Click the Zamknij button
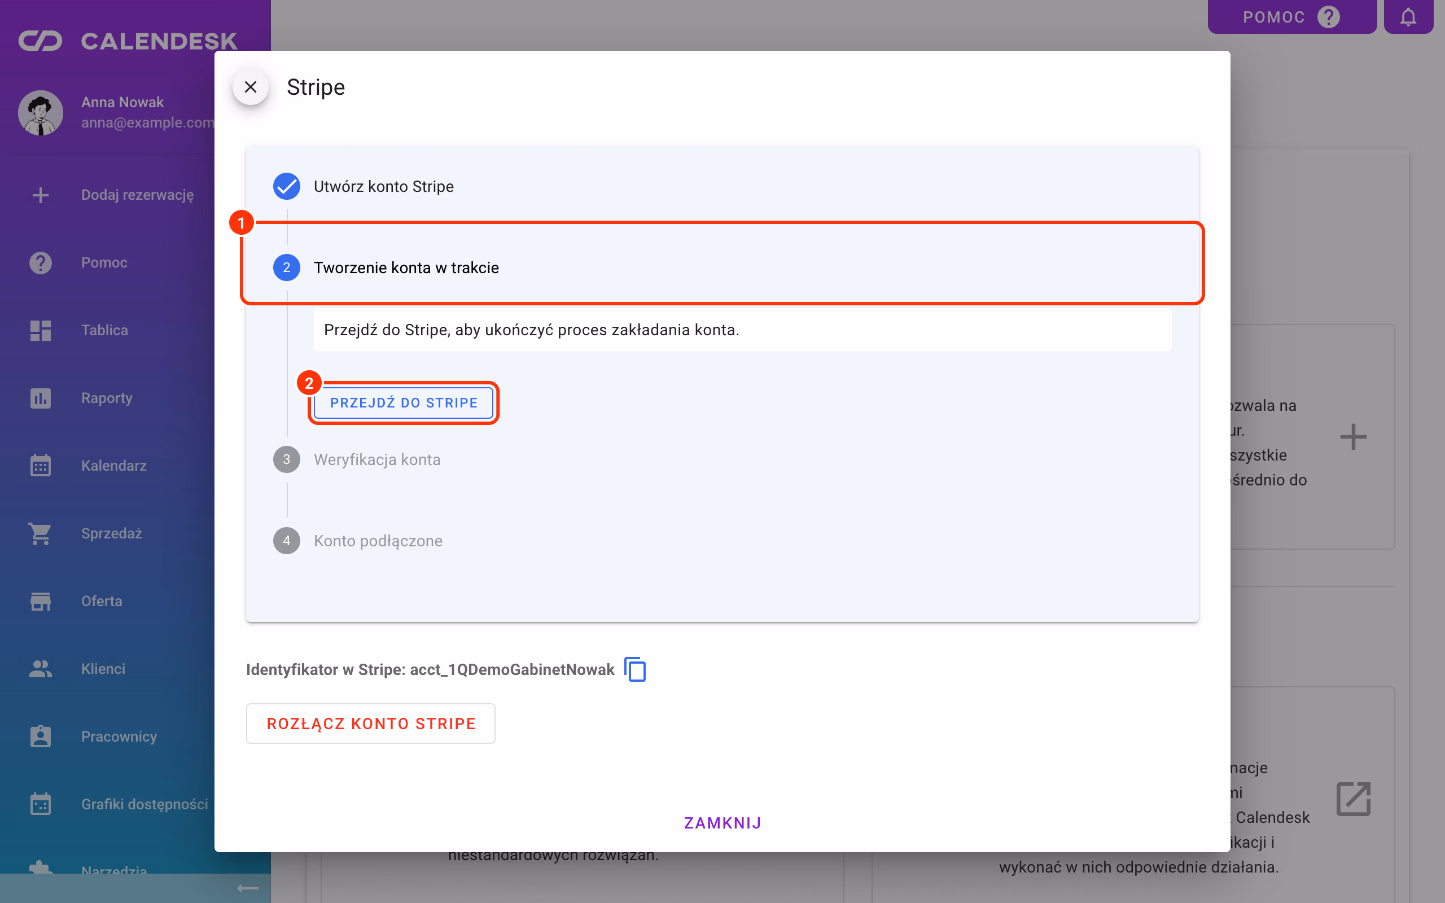The height and width of the screenshot is (903, 1445). (722, 823)
